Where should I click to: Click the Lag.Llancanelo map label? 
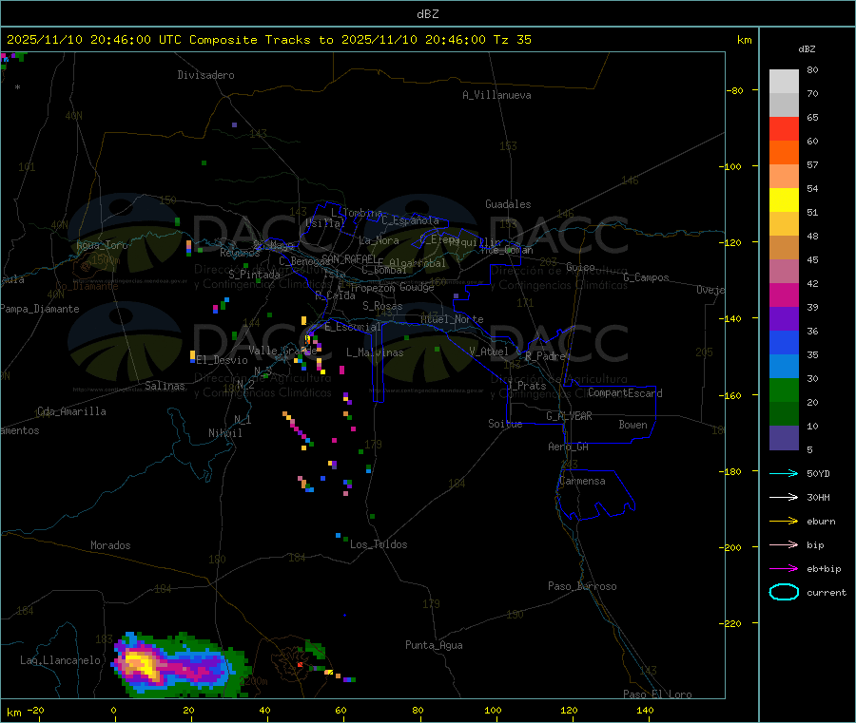coord(61,660)
